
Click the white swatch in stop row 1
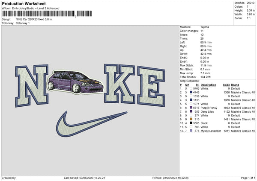tap(191, 88)
